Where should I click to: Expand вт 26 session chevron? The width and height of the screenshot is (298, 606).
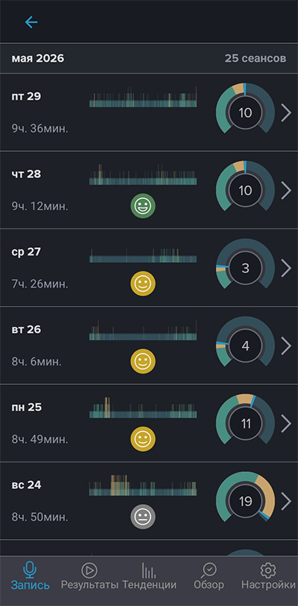tap(286, 346)
